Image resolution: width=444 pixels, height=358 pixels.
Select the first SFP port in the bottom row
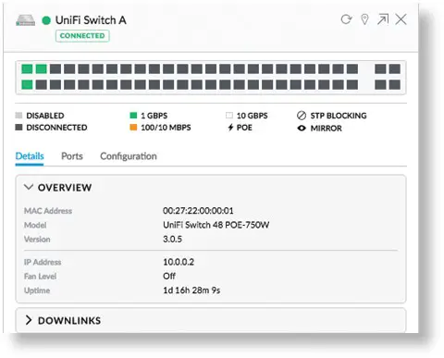(380, 84)
